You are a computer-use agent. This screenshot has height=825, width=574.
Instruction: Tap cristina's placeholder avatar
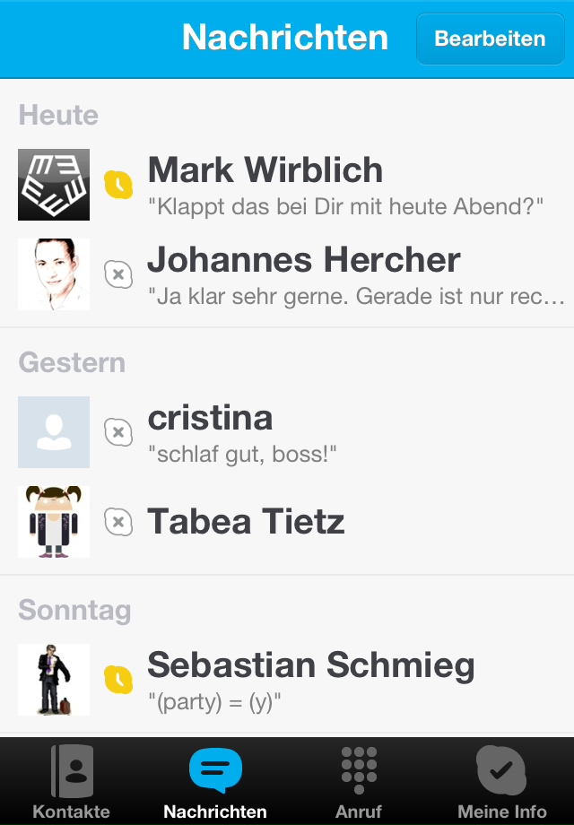tap(54, 432)
